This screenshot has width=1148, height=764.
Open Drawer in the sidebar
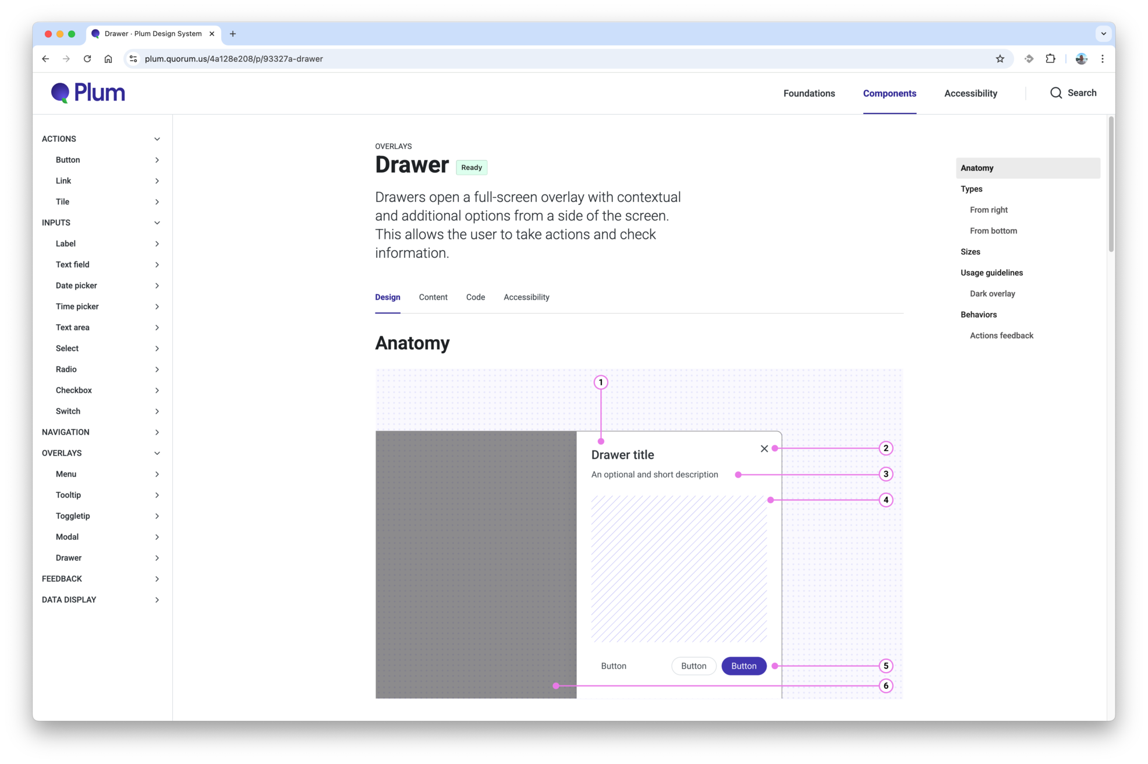pyautogui.click(x=69, y=558)
